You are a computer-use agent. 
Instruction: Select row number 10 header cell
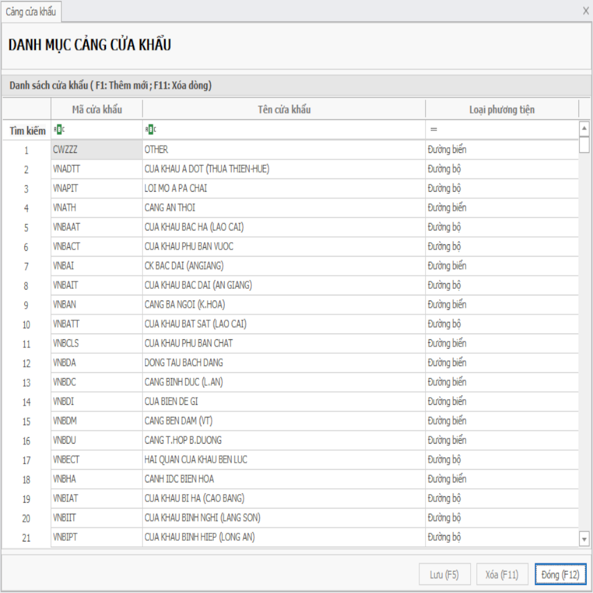[27, 324]
